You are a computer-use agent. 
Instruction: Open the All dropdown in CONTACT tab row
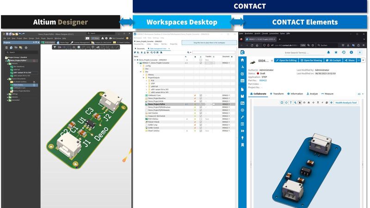click(360, 94)
